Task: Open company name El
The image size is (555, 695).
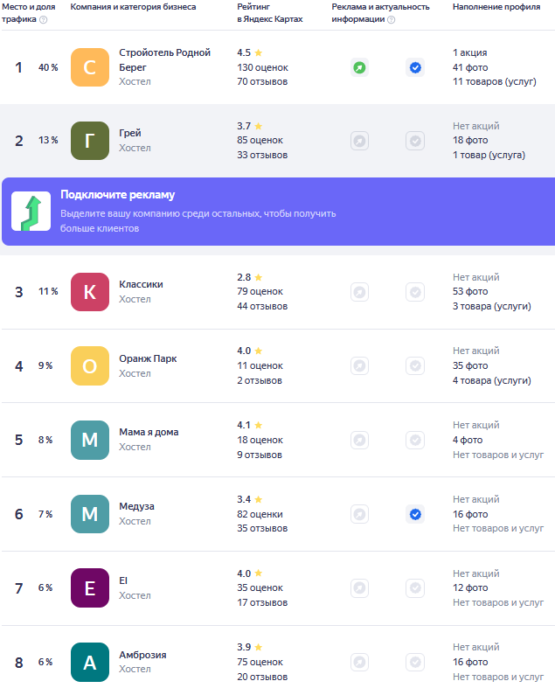Action: click(x=123, y=580)
